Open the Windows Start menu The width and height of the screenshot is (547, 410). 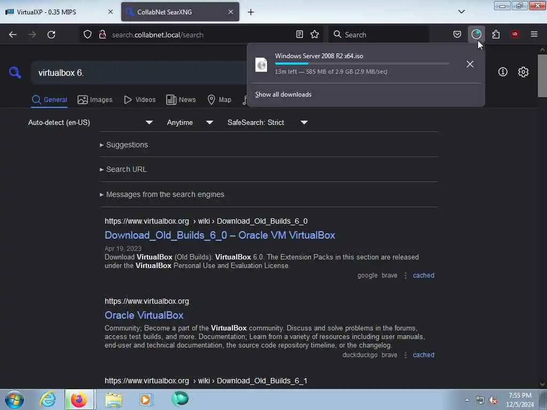(14, 399)
